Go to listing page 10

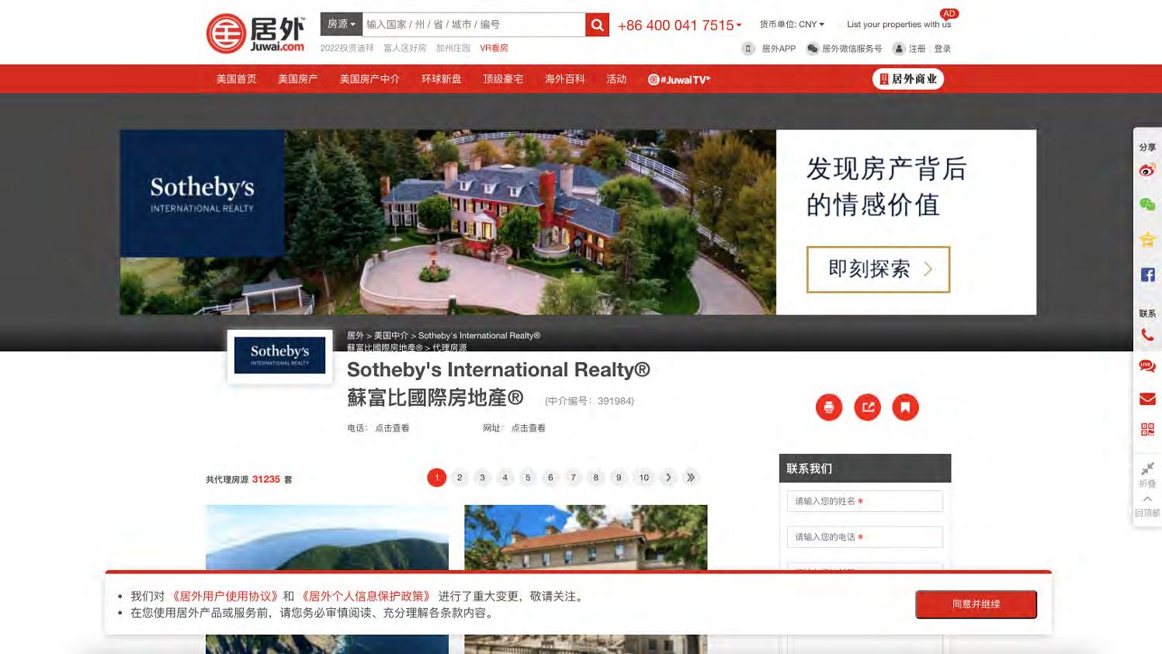643,478
